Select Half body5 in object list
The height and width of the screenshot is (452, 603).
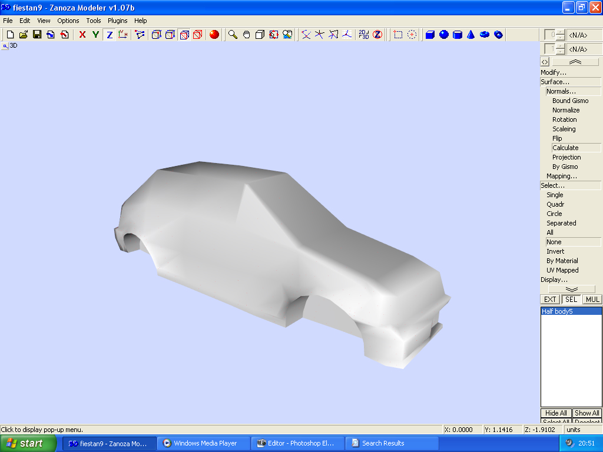pos(557,311)
